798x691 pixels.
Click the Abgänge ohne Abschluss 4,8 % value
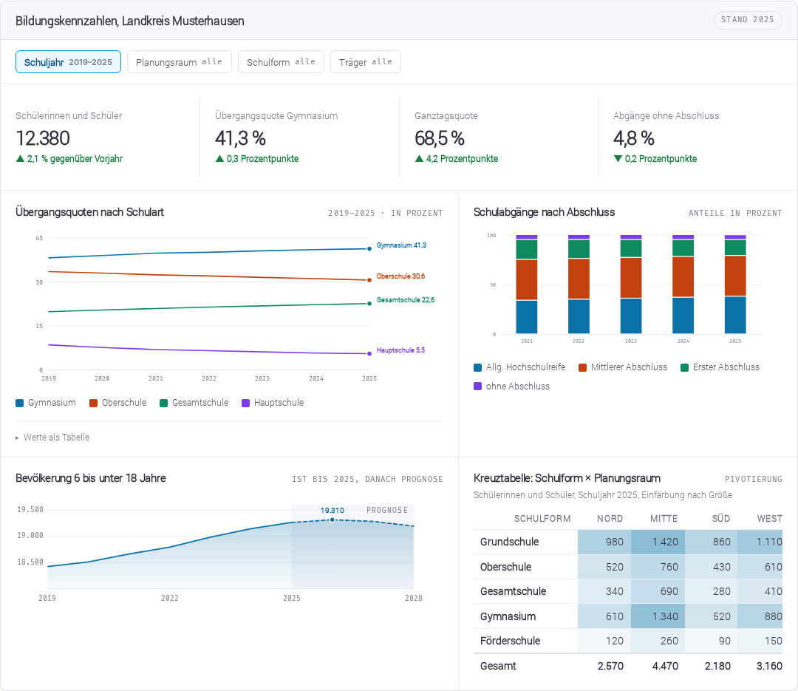(x=634, y=138)
